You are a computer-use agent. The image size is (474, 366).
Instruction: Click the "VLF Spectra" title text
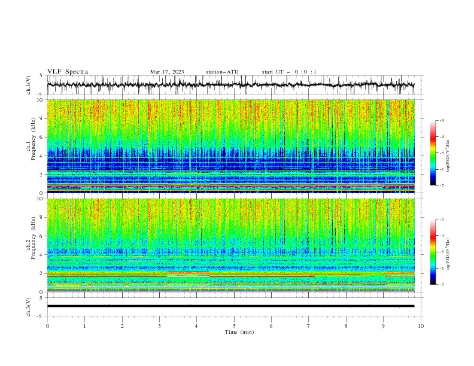click(x=68, y=72)
